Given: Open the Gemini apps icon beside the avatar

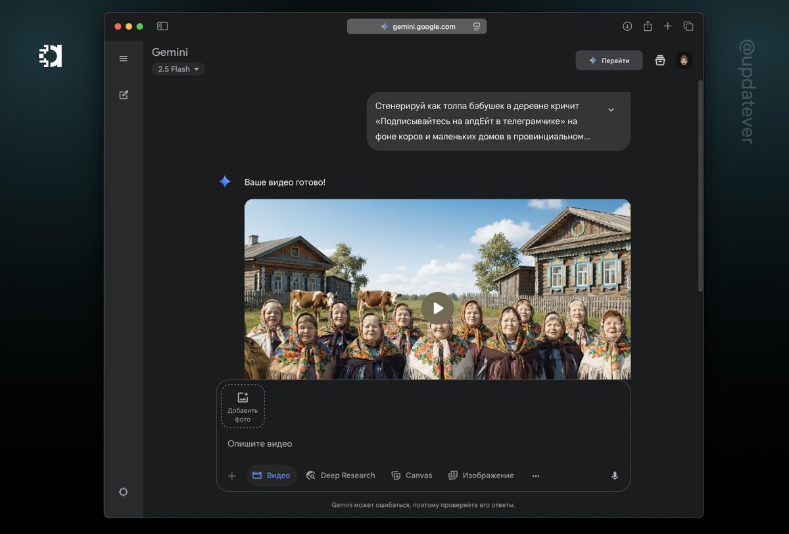Looking at the screenshot, I should tap(660, 61).
